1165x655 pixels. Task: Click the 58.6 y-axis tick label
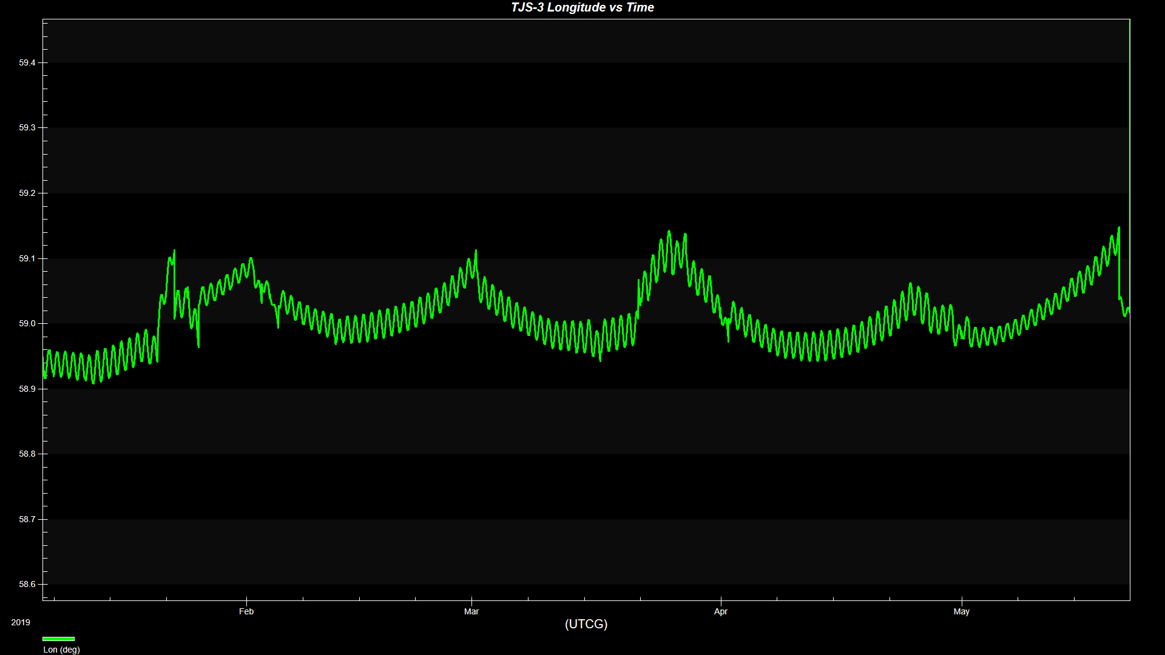[27, 585]
